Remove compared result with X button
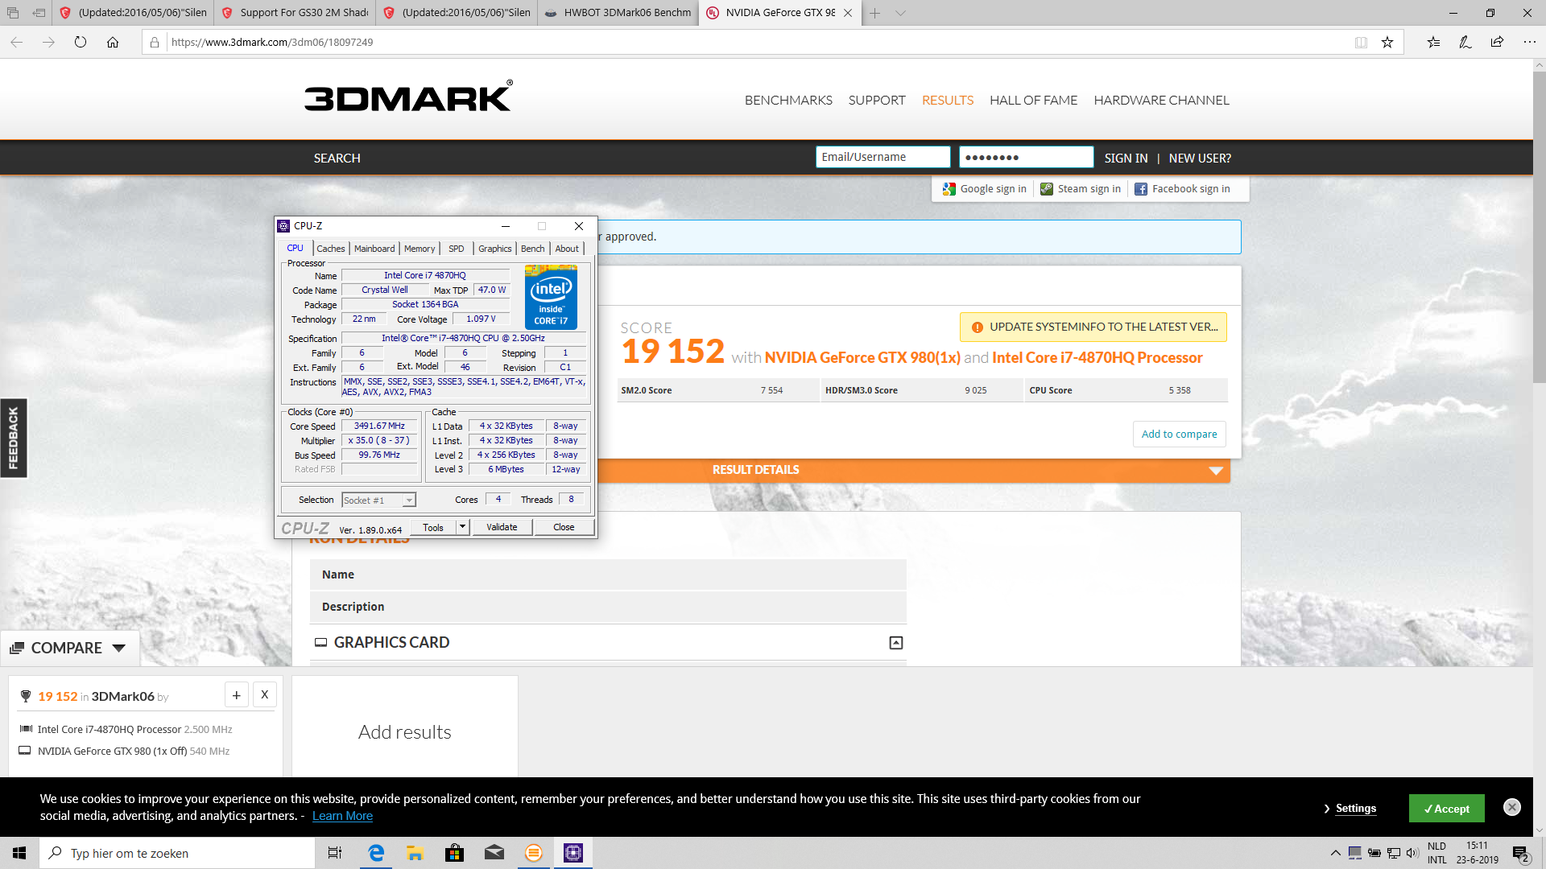This screenshot has width=1546, height=869. coord(264,694)
